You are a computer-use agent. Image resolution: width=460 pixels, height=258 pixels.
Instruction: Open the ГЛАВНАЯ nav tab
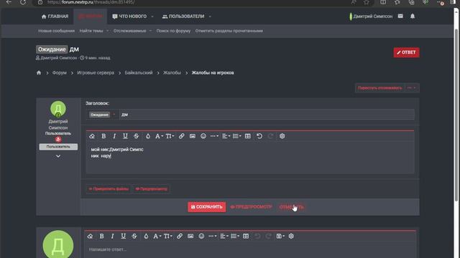coord(55,16)
